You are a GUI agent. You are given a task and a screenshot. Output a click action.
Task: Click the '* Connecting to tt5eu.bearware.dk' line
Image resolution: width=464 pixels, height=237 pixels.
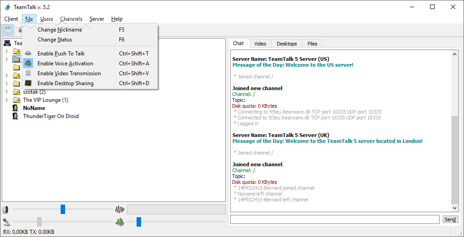point(308,112)
